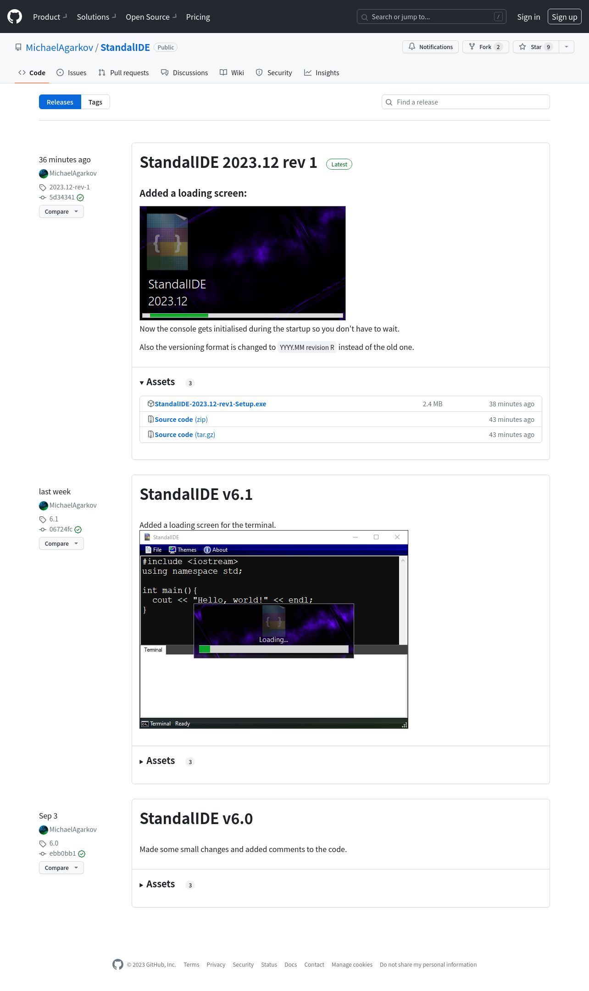Click the Latest release badge
Viewport: 589px width, 991px height.
click(x=339, y=164)
